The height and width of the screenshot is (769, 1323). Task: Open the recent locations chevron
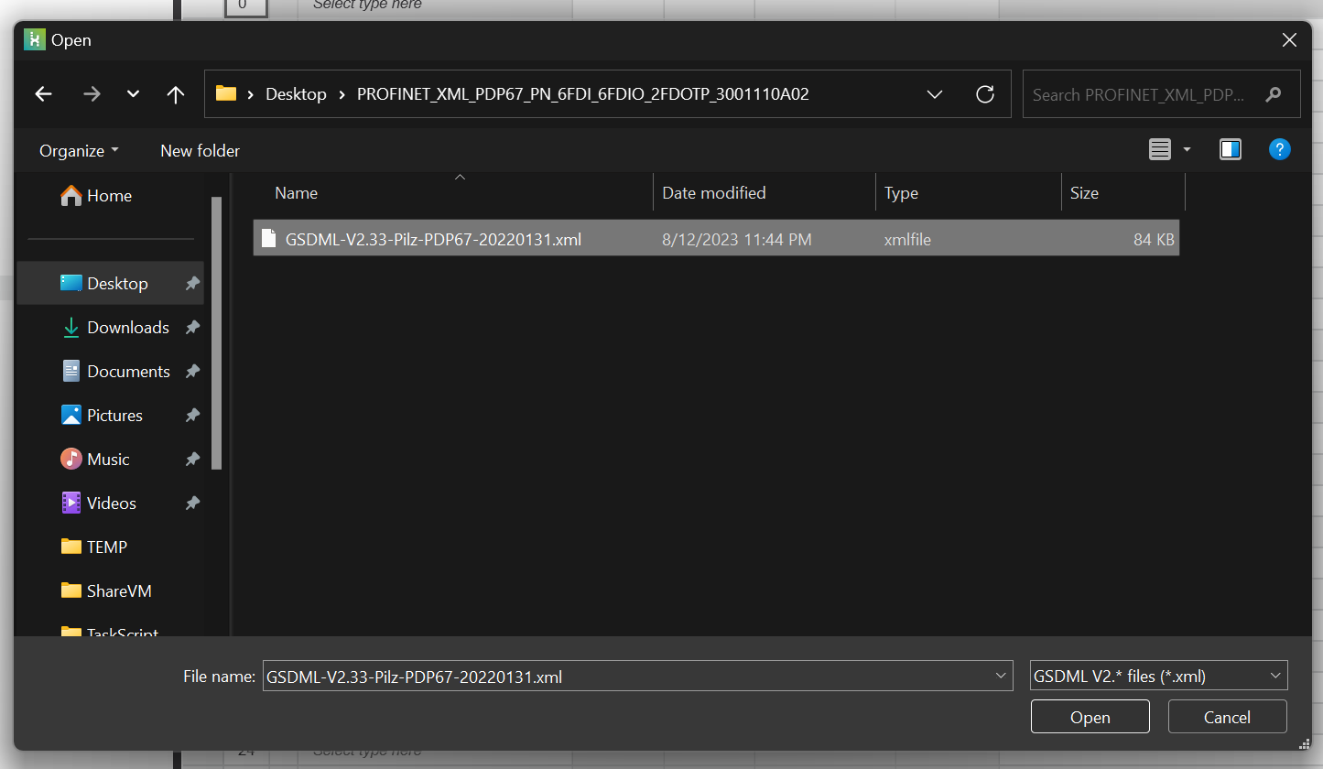coord(134,93)
